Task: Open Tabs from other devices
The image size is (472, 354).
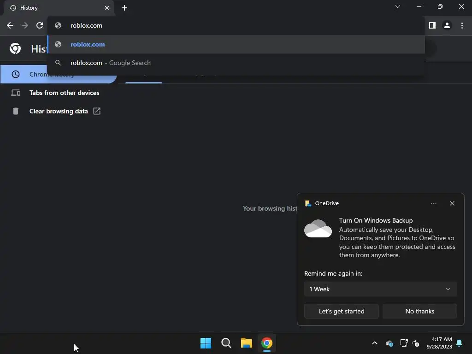Action: pos(59,93)
